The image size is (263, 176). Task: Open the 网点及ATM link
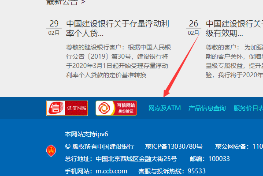(x=165, y=108)
